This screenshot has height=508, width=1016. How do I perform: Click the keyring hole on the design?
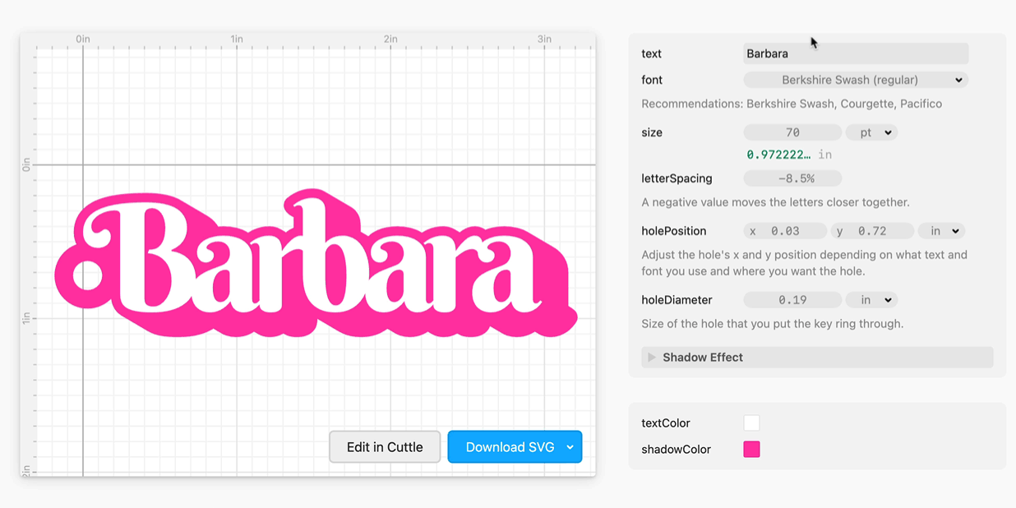click(87, 275)
